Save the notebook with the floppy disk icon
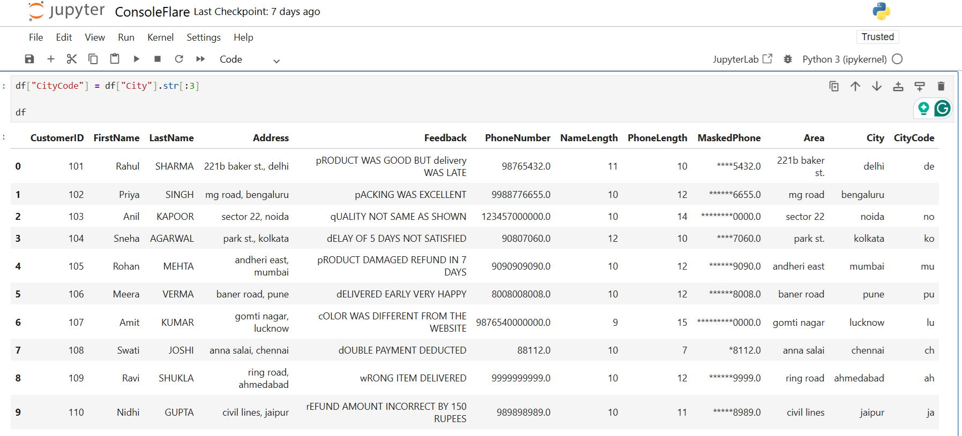 tap(29, 59)
